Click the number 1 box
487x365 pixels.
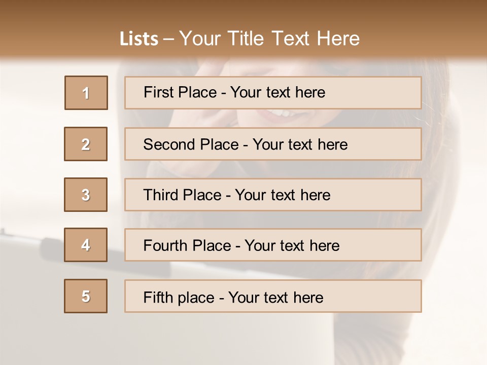[86, 93]
